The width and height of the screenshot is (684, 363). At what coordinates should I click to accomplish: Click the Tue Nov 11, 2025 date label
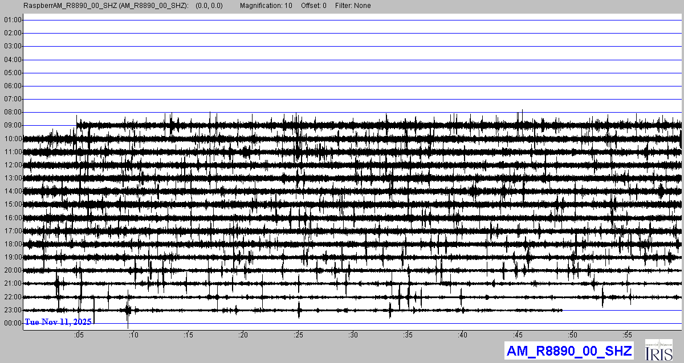point(58,322)
